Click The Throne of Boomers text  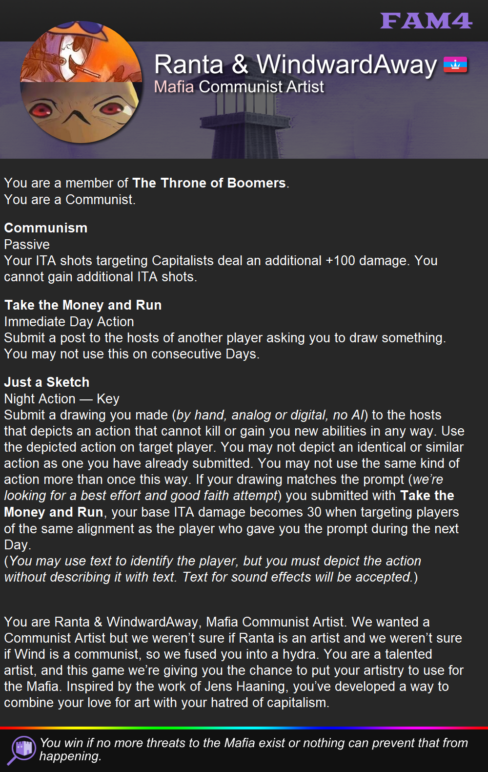click(209, 183)
